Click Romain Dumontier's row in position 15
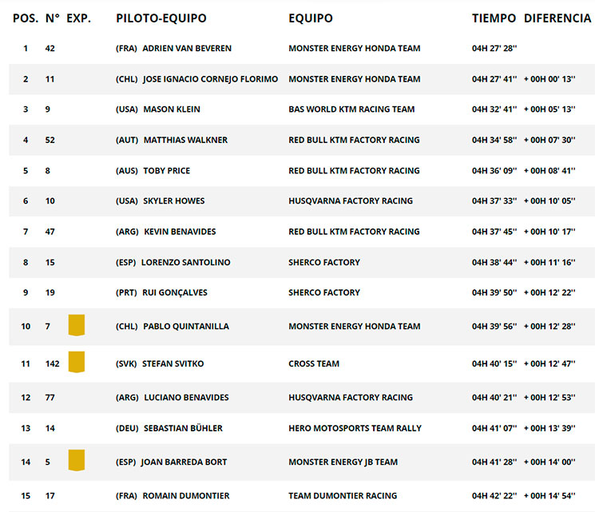The height and width of the screenshot is (512, 595). pyautogui.click(x=302, y=496)
